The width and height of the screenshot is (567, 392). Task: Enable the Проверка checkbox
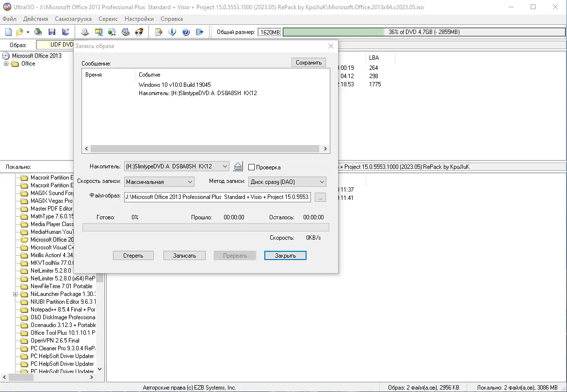(251, 167)
